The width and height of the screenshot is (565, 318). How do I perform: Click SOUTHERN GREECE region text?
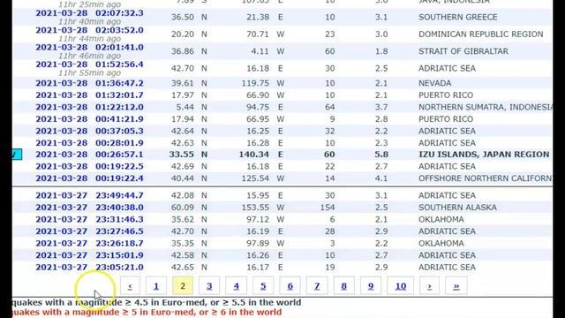[x=458, y=17]
